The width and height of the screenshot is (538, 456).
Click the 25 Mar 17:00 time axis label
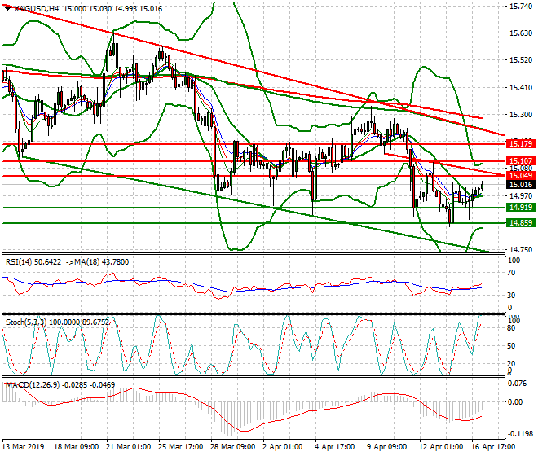[181, 447]
